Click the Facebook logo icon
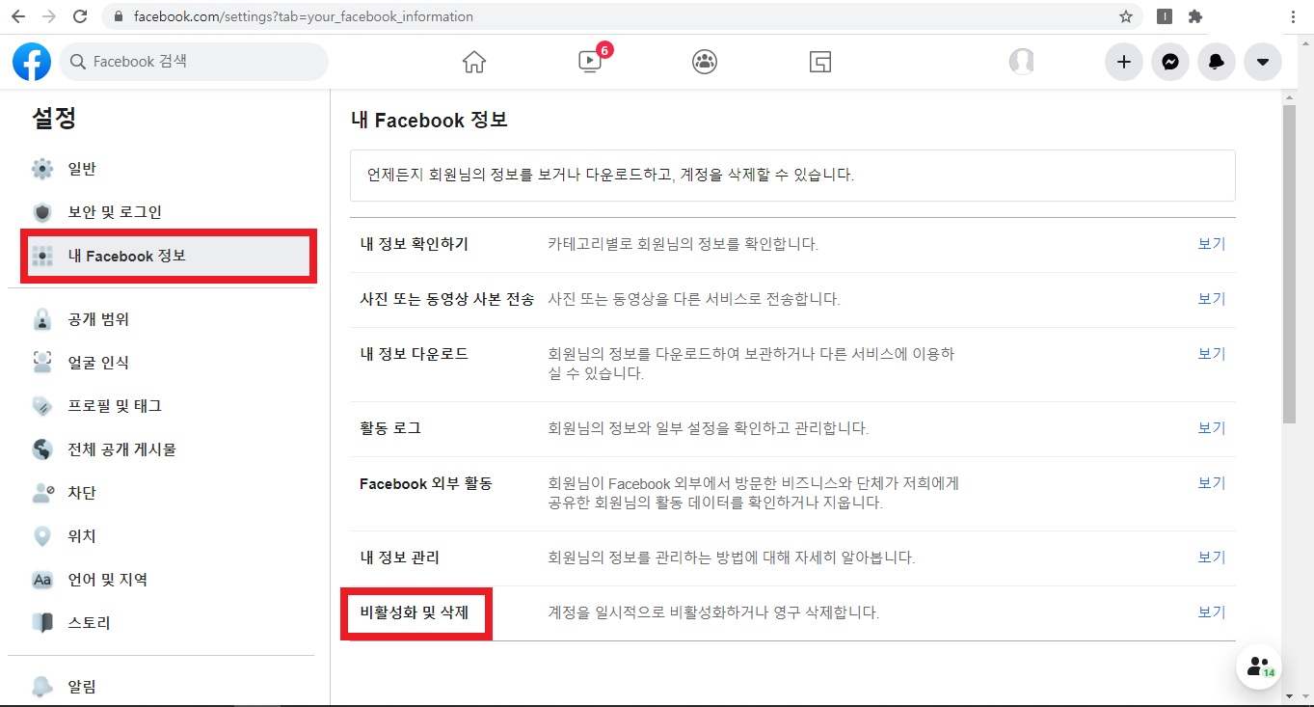 tap(32, 62)
